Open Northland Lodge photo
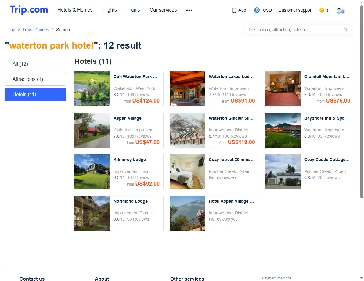 click(x=92, y=214)
